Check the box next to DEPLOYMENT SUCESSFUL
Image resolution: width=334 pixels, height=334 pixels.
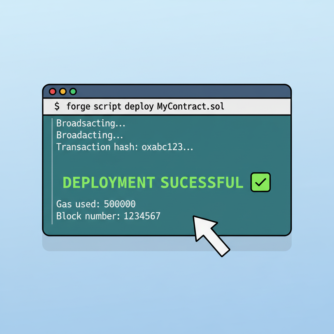tap(260, 182)
